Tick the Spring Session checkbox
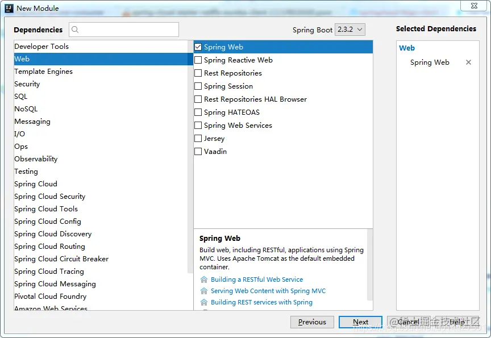The image size is (491, 338). [x=198, y=86]
